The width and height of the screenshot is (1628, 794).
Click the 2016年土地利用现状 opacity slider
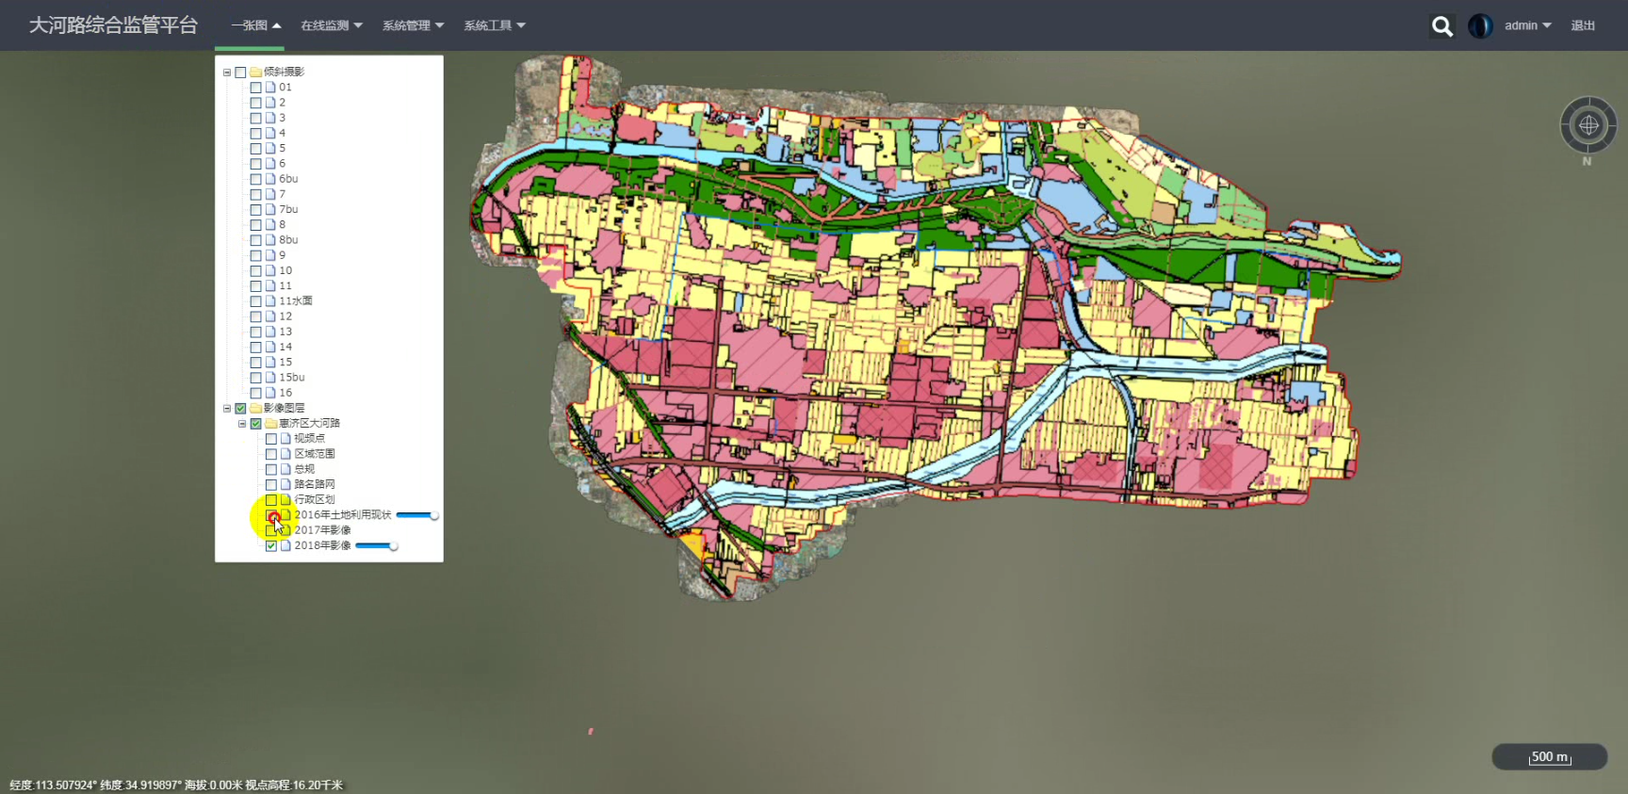(415, 515)
